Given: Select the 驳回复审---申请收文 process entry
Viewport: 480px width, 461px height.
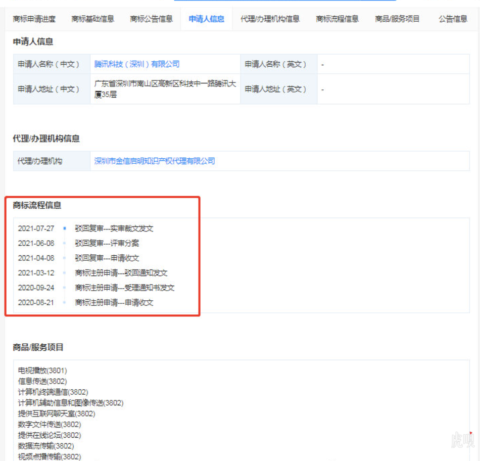Looking at the screenshot, I should coord(107,258).
